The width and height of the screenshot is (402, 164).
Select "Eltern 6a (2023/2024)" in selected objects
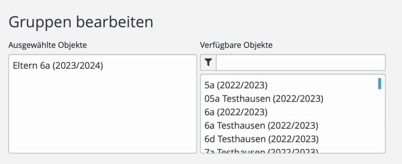point(58,66)
